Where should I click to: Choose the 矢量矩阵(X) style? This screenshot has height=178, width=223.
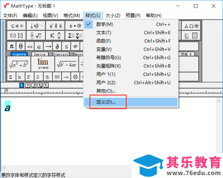pos(131,66)
